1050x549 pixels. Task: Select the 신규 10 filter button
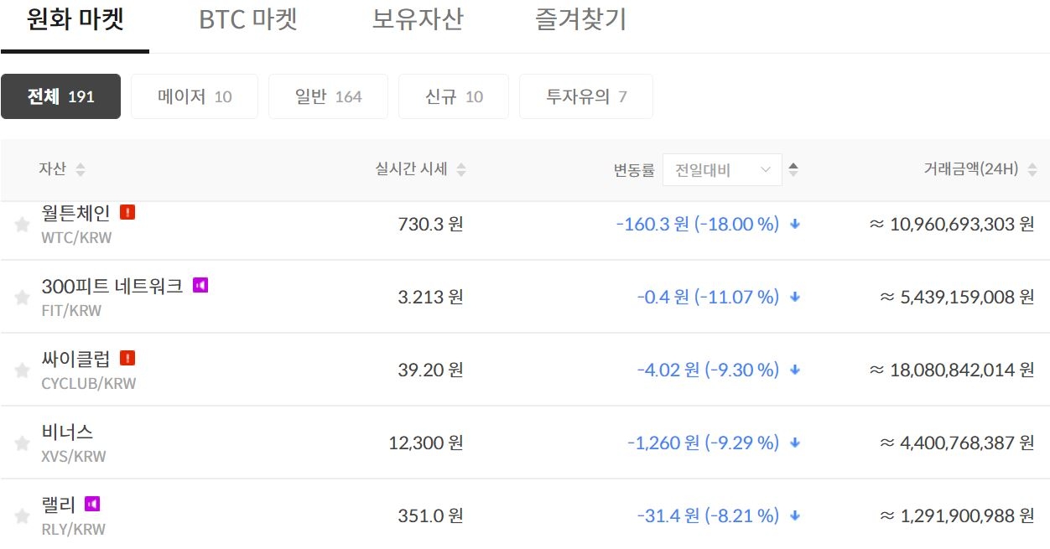pyautogui.click(x=454, y=96)
